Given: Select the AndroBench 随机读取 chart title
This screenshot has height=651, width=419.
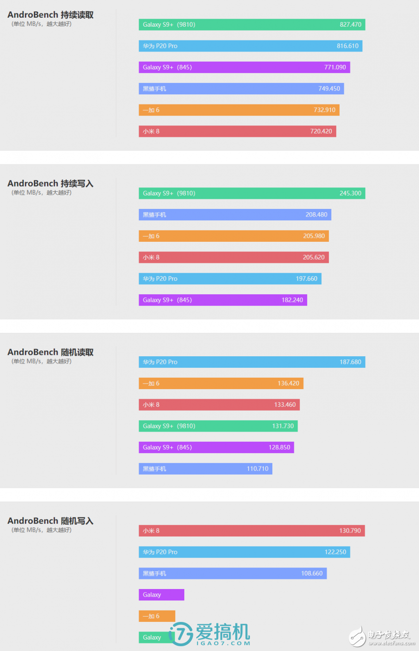Looking at the screenshot, I should click(50, 352).
